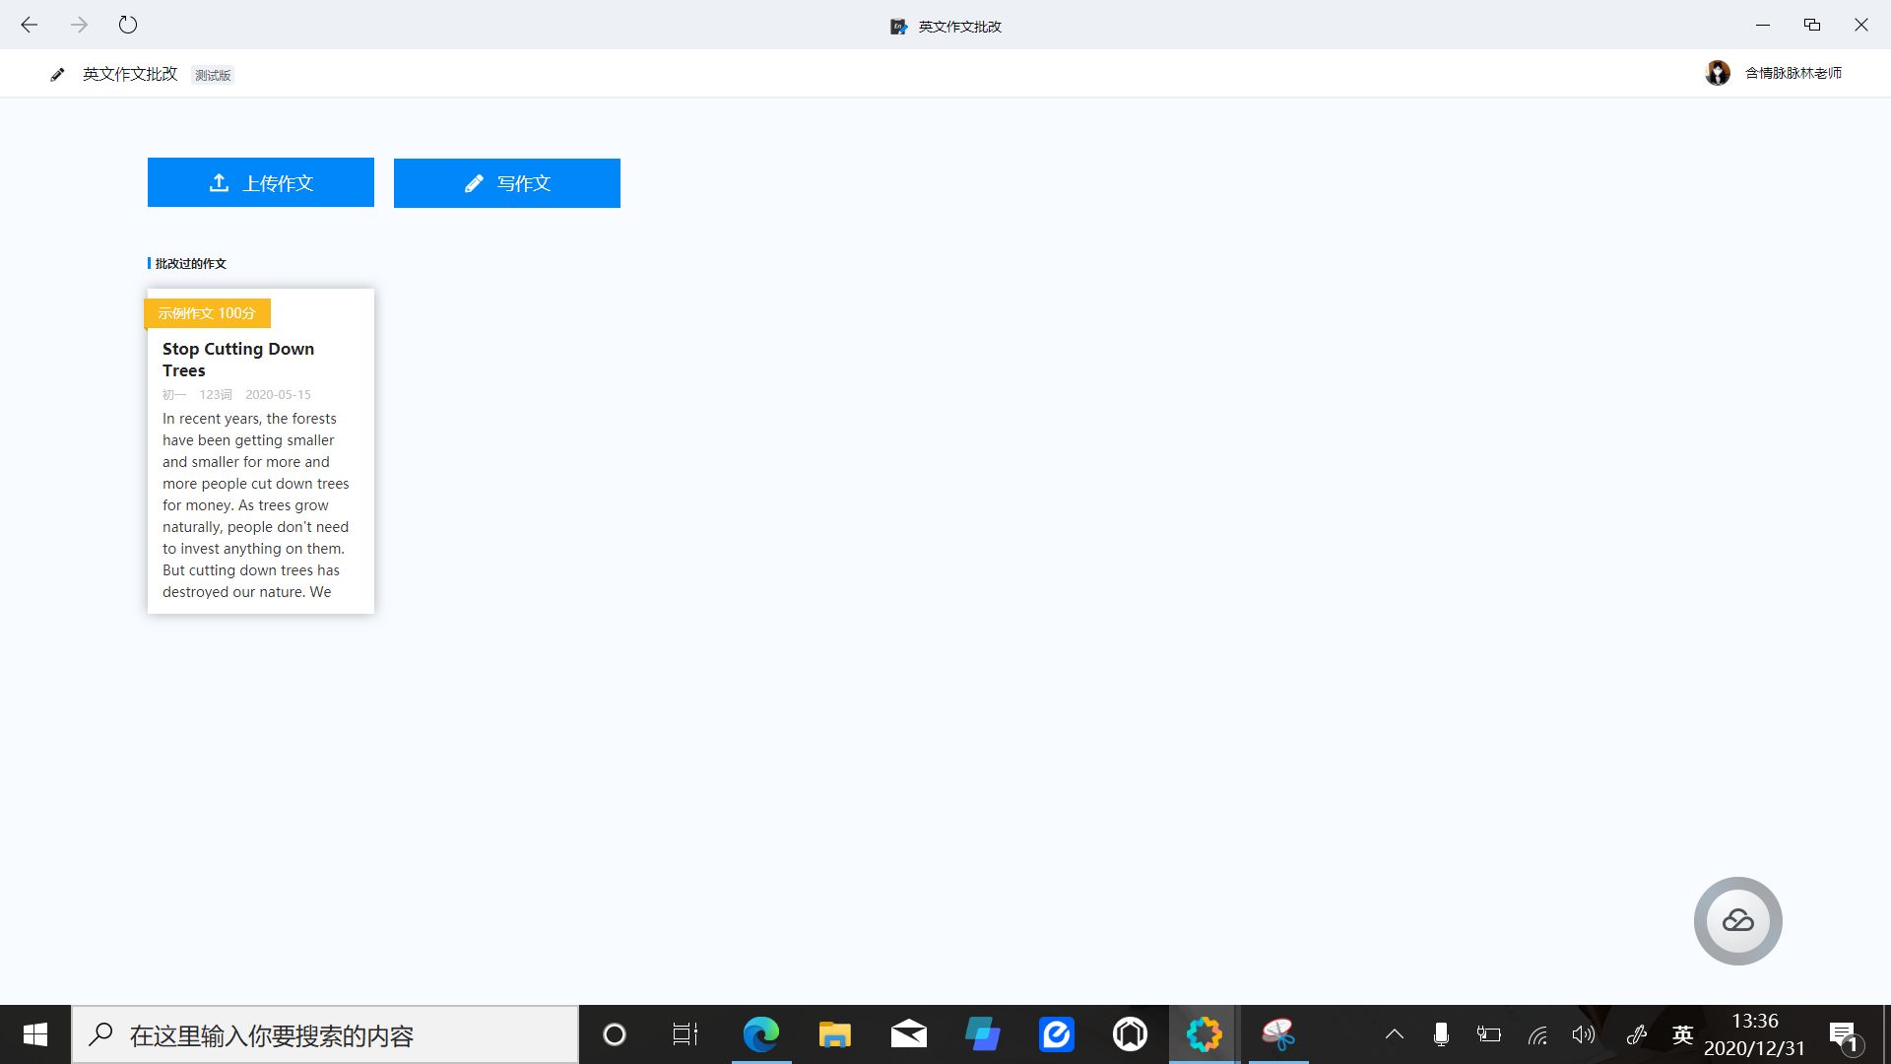Open the clock showing 13:36

[x=1755, y=1034]
